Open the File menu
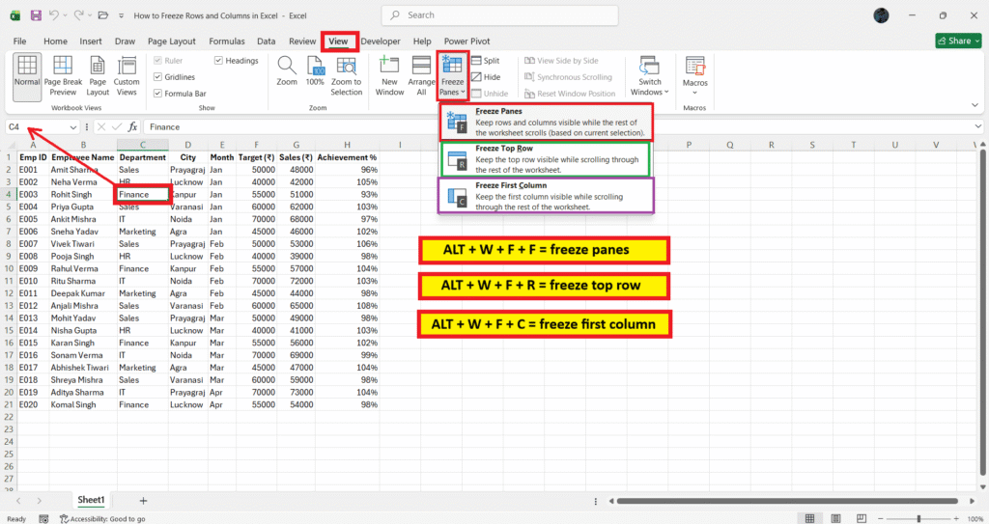The height and width of the screenshot is (524, 989). click(x=19, y=41)
